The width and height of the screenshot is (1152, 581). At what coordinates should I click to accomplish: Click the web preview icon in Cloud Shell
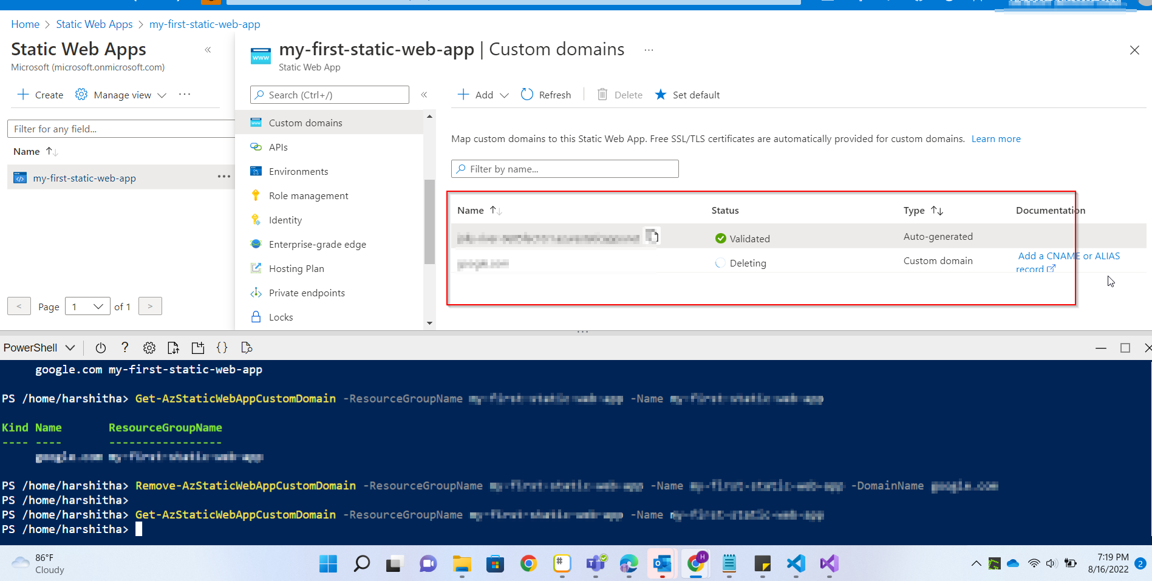coord(247,348)
